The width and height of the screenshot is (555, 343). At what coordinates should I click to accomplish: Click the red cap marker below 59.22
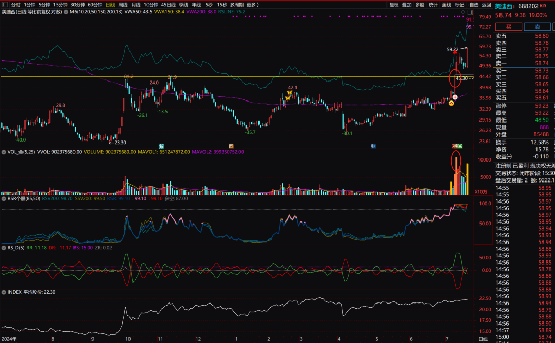click(x=455, y=52)
